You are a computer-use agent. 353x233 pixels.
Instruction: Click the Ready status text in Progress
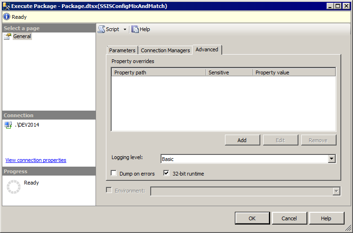(31, 183)
